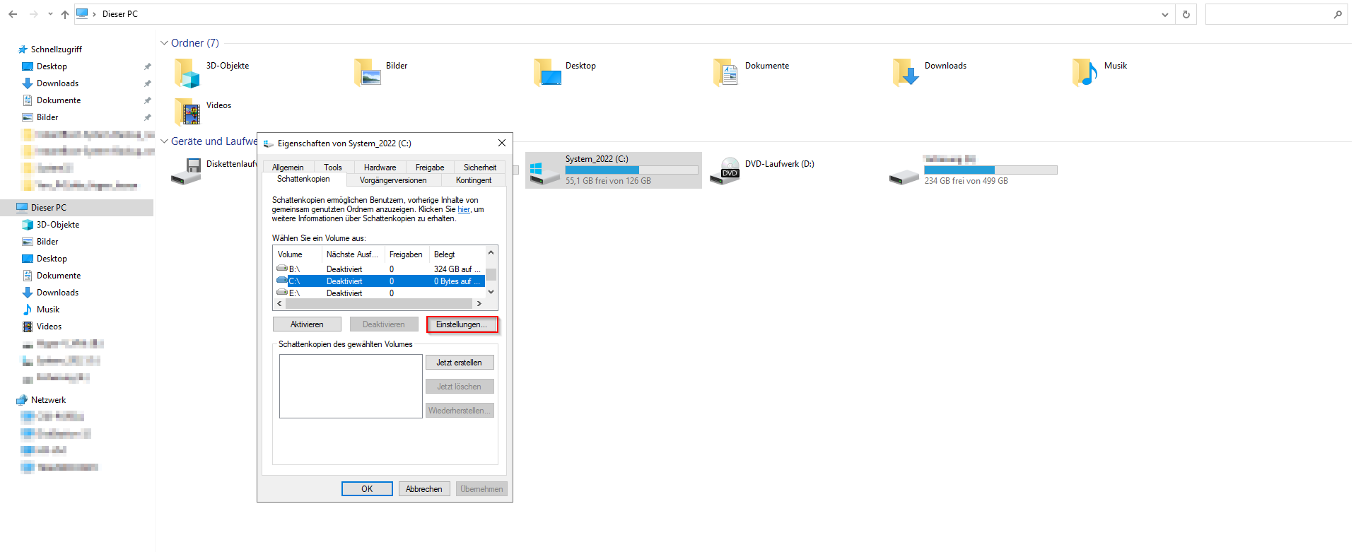Click the refresh icon beside address bar

click(x=1186, y=14)
